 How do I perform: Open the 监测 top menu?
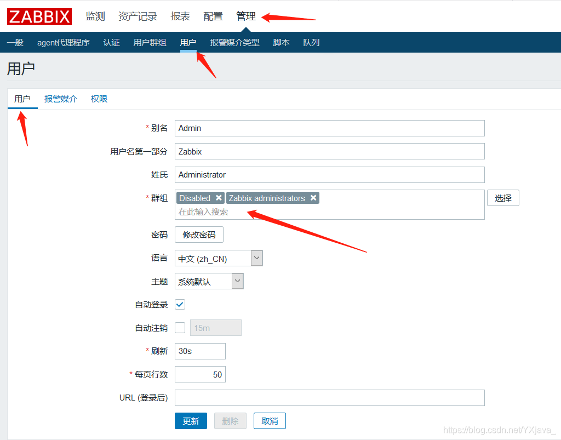tap(95, 16)
